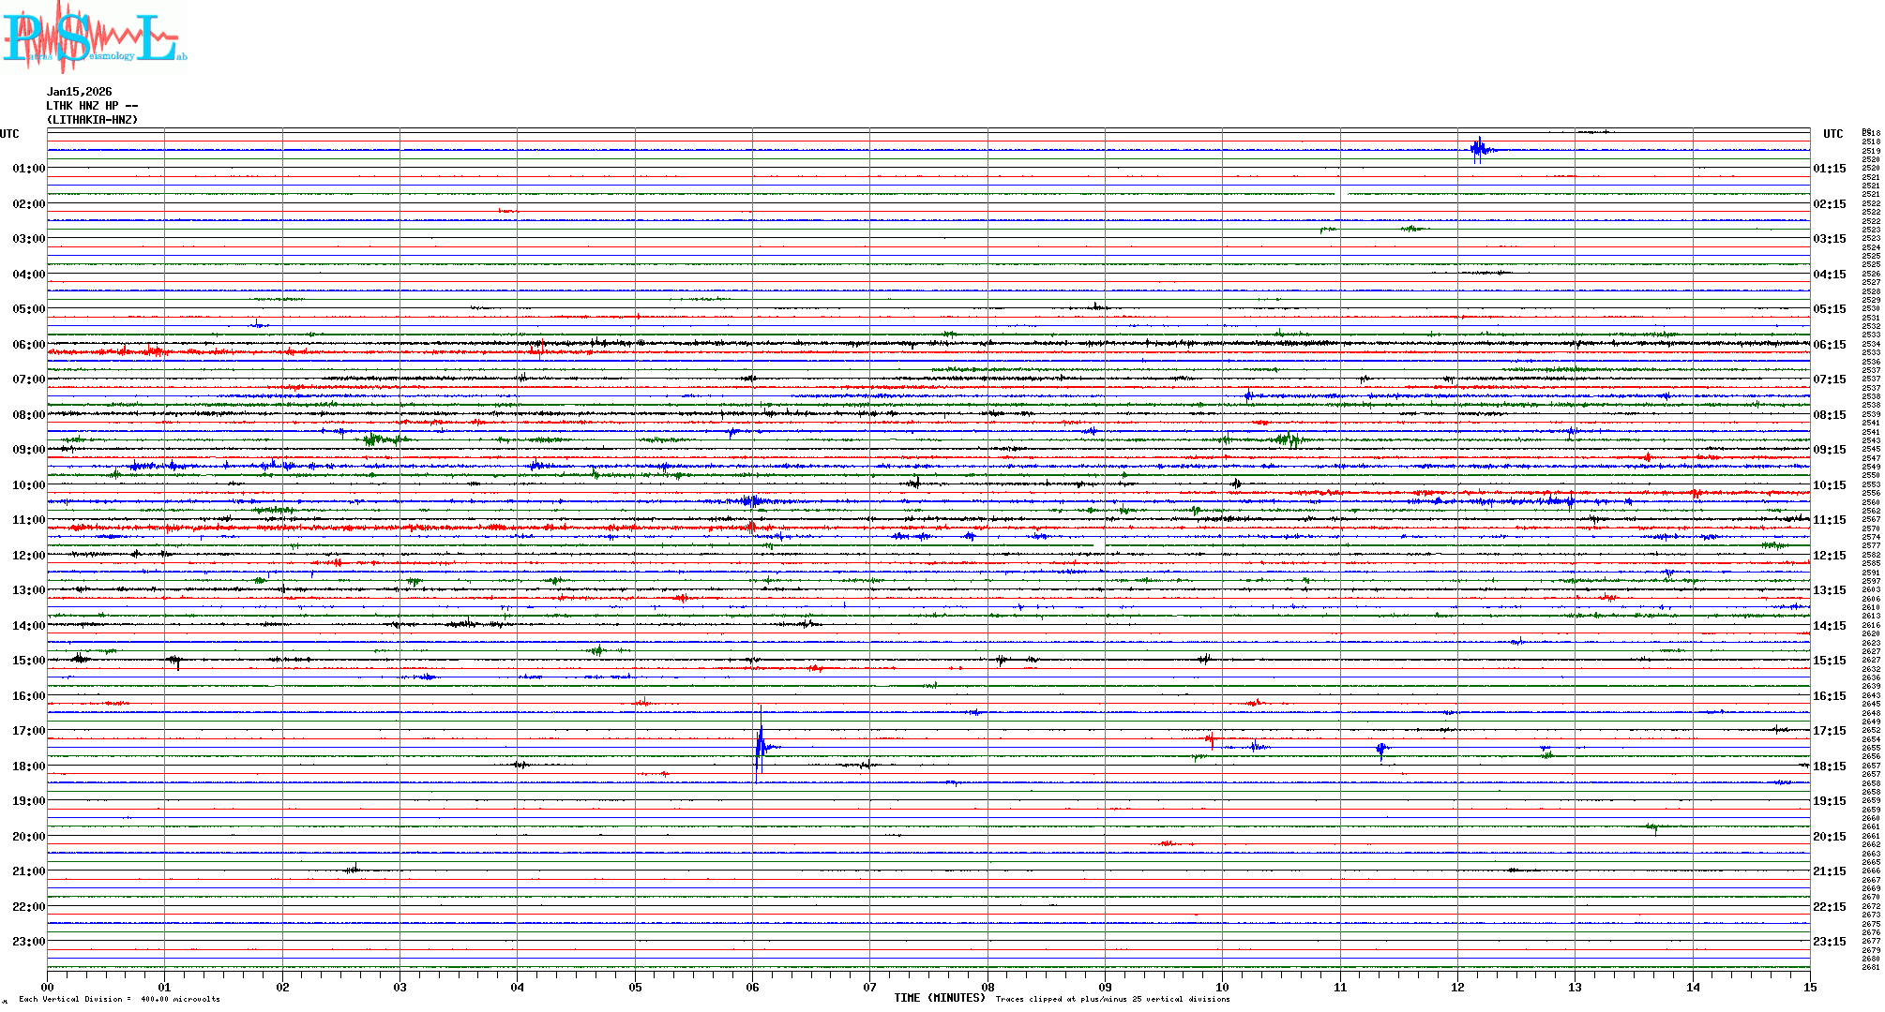This screenshot has height=1012, width=1885.
Task: Click the large blue spike near minute 06
Action: point(760,746)
